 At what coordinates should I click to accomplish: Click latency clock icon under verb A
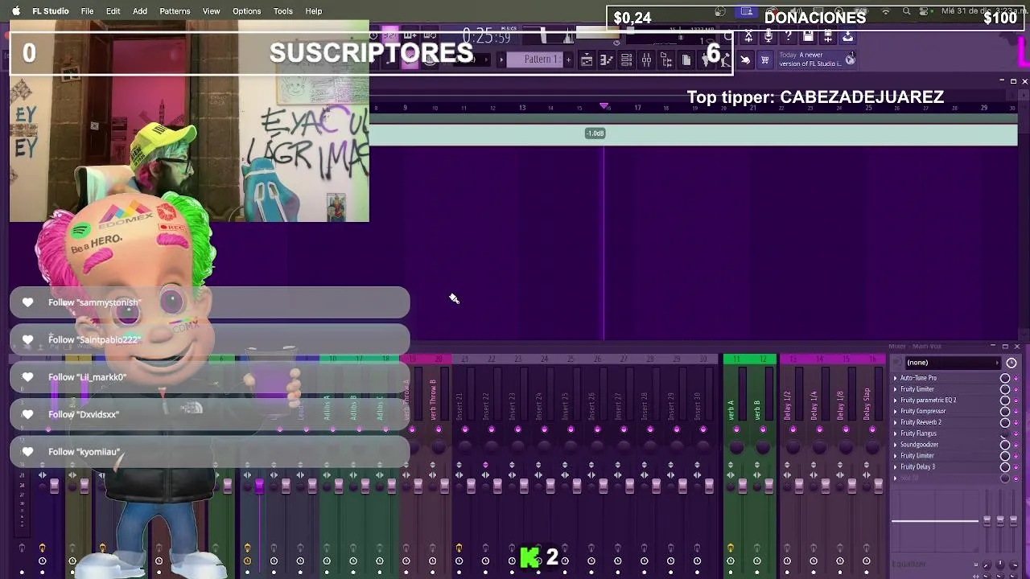coord(731,561)
